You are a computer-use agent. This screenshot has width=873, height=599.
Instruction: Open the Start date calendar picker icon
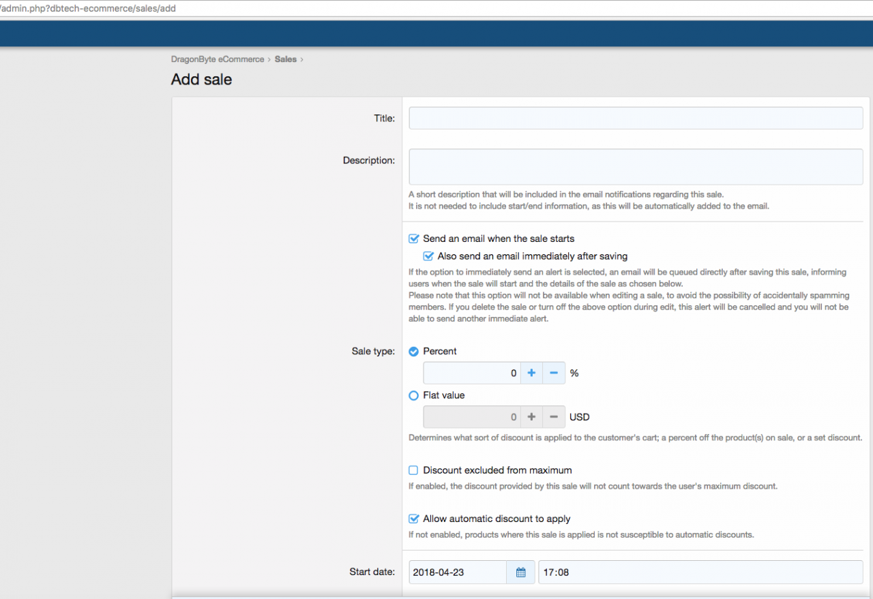(520, 572)
